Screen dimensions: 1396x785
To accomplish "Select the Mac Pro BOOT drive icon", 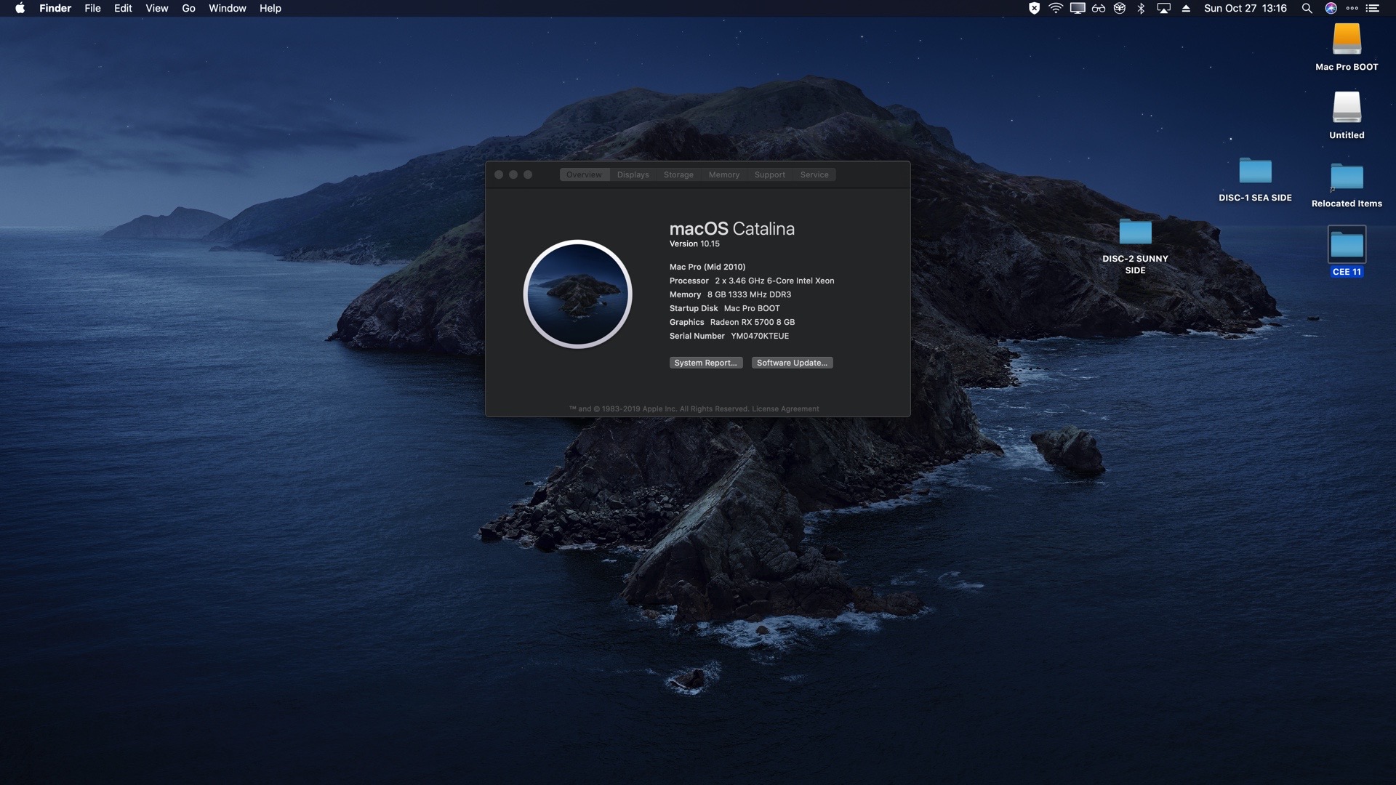I will coord(1347,39).
